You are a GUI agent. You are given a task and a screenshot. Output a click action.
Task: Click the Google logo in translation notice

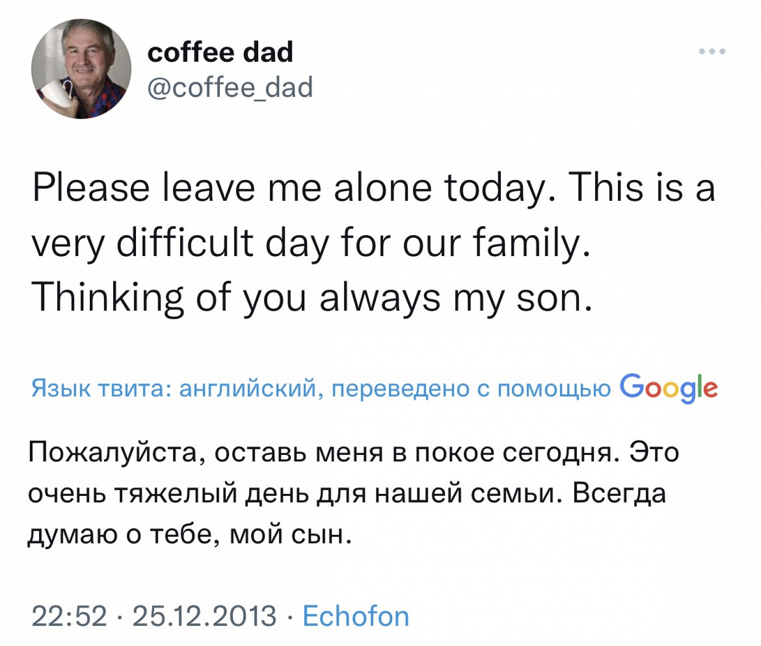pyautogui.click(x=669, y=388)
